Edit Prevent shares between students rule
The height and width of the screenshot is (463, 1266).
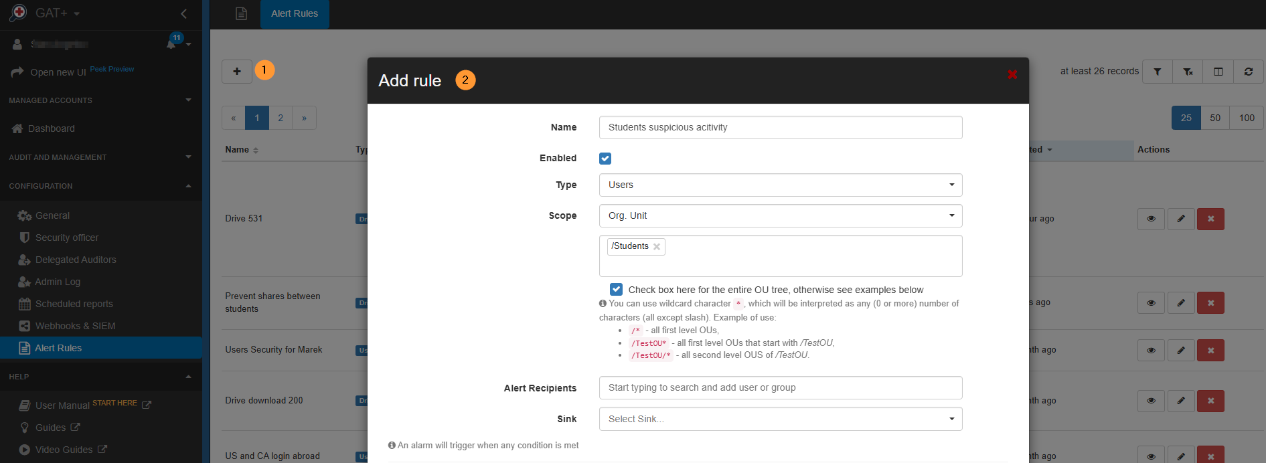click(1181, 303)
